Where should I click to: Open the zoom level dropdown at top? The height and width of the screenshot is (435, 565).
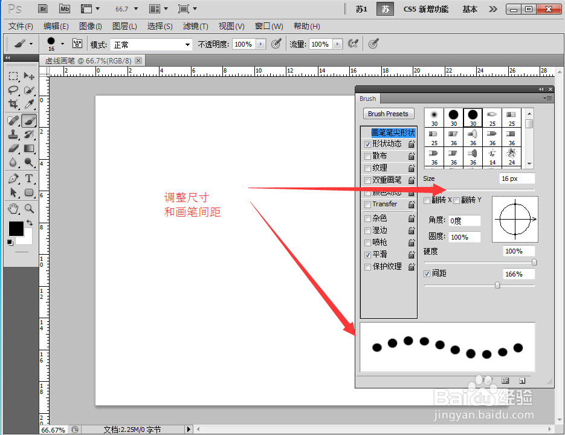point(136,9)
